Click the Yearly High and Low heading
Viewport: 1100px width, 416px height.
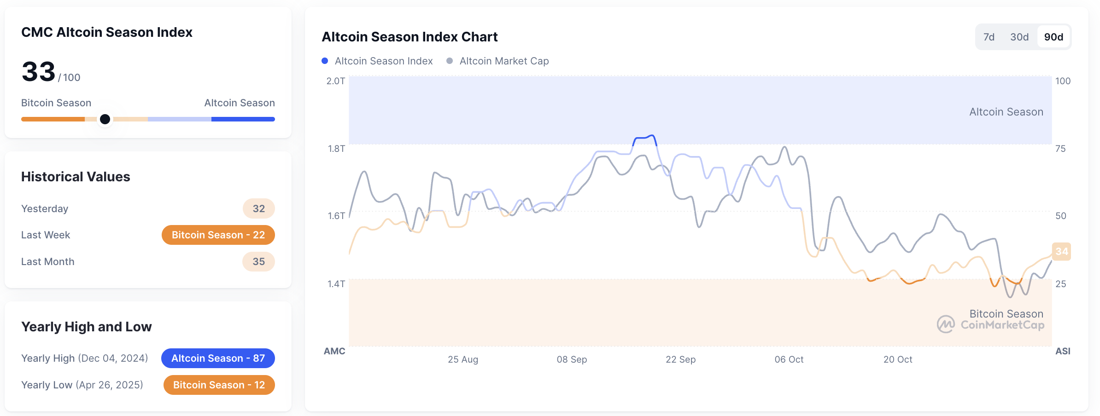(x=87, y=326)
